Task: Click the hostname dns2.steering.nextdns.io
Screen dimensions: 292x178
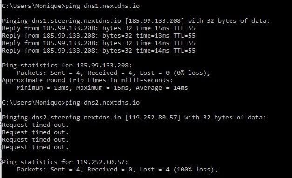Action: click(76, 118)
